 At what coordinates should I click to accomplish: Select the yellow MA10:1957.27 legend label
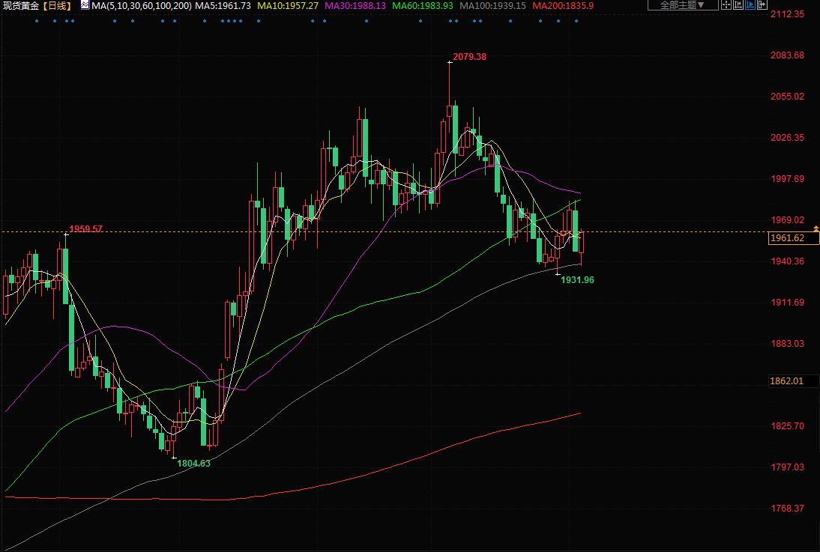(x=288, y=5)
